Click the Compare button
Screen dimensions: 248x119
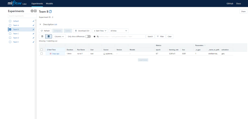pos(58,31)
